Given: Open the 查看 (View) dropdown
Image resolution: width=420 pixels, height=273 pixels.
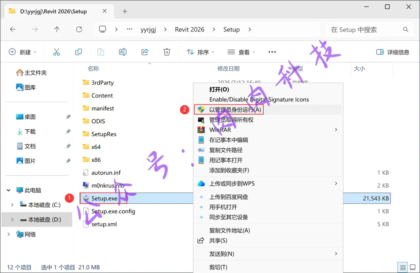Looking at the screenshot, I should click(241, 52).
